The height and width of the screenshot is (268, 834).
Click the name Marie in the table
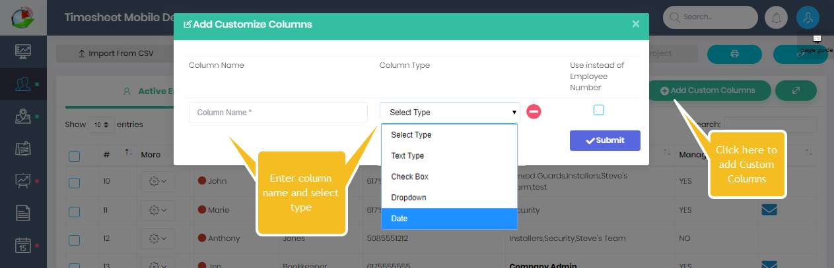tap(219, 210)
